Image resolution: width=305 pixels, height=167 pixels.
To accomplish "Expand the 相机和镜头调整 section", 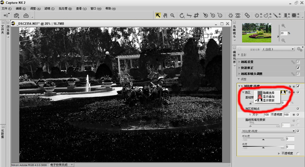I will [239, 74].
